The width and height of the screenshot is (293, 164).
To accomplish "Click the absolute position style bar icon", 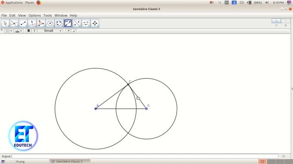I will click(x=74, y=31).
